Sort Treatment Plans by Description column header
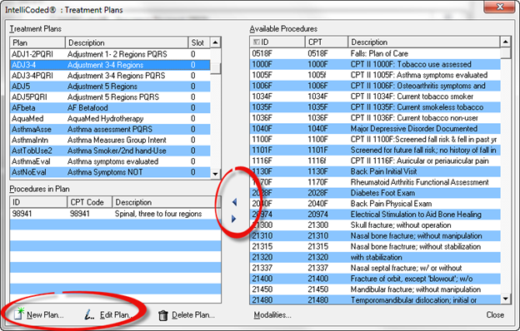Viewport: 520px width, 331px height. coord(127,42)
